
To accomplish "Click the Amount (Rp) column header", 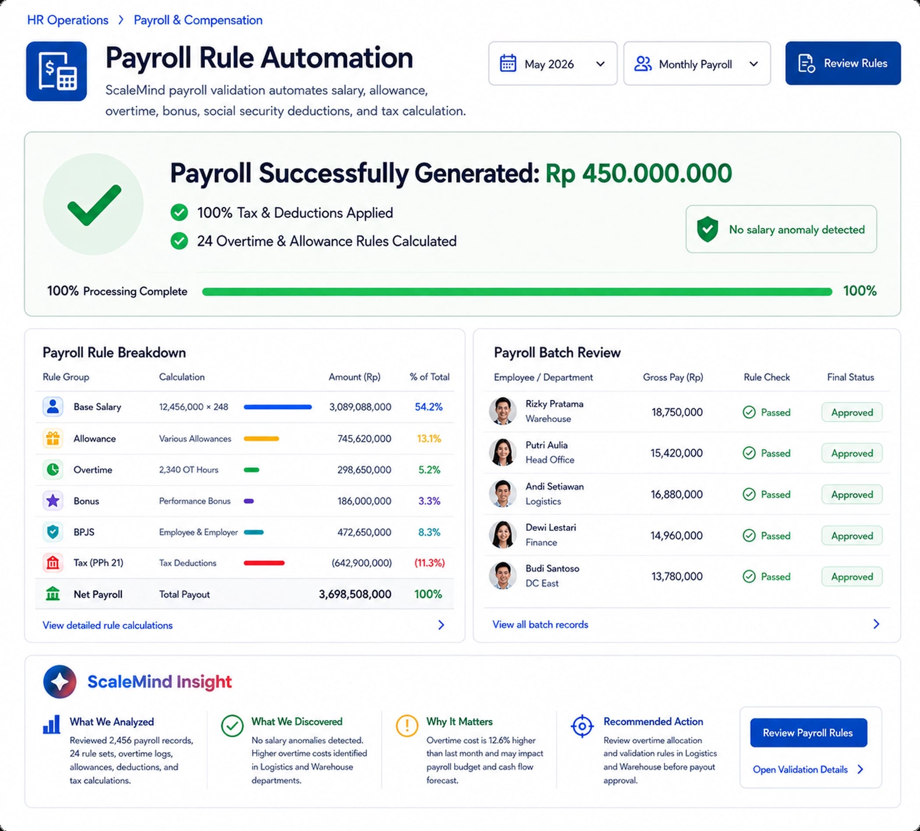I will (354, 376).
